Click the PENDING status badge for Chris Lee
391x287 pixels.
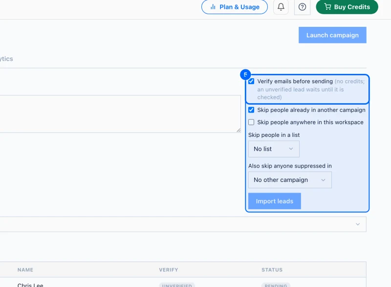click(x=276, y=285)
